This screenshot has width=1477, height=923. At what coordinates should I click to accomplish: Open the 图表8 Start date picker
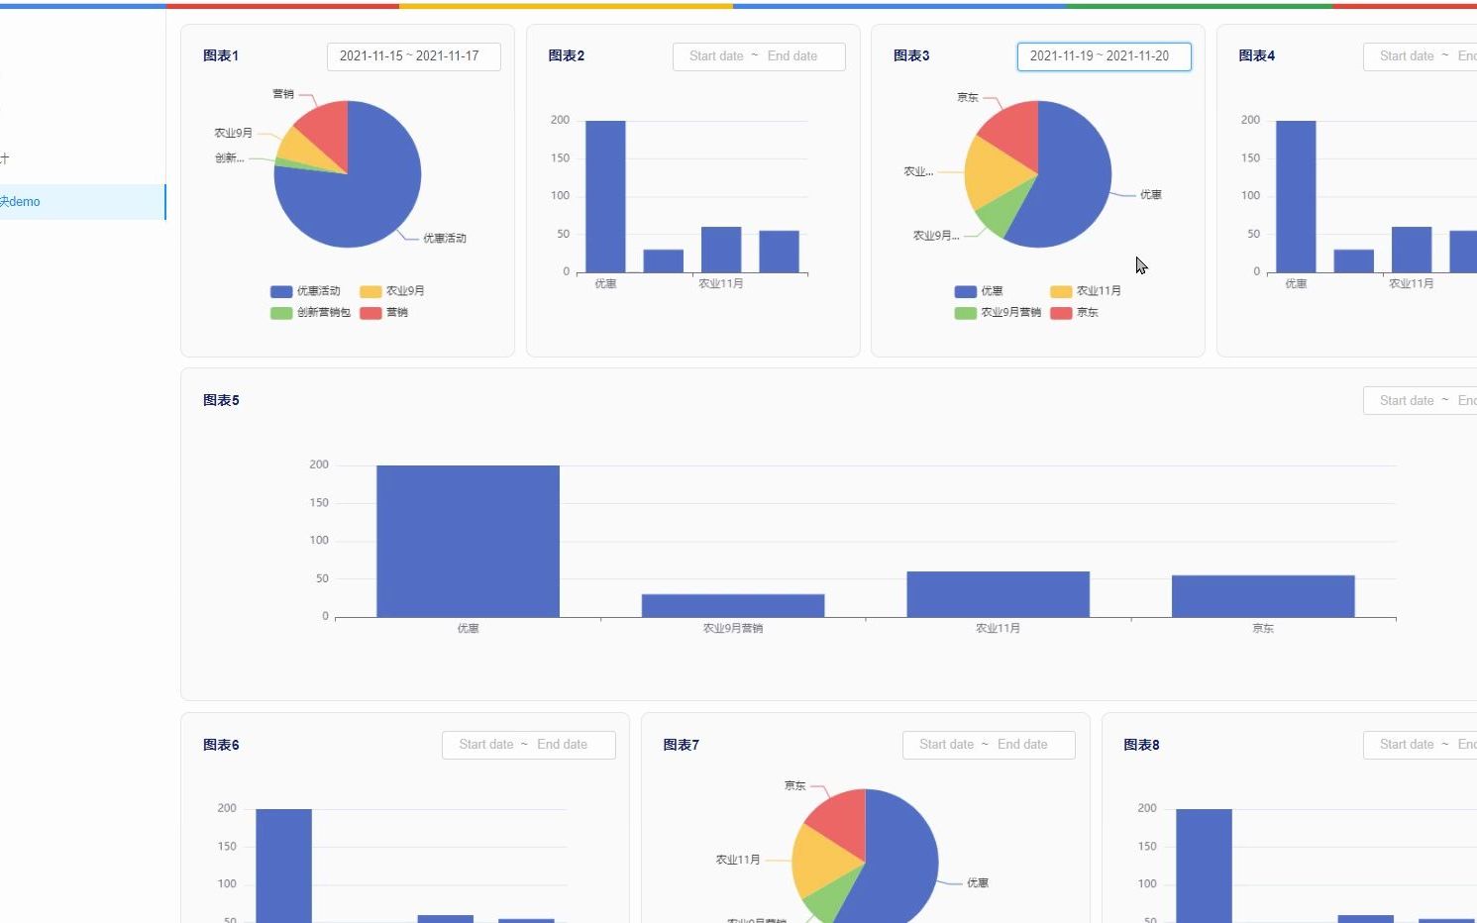tap(1407, 745)
